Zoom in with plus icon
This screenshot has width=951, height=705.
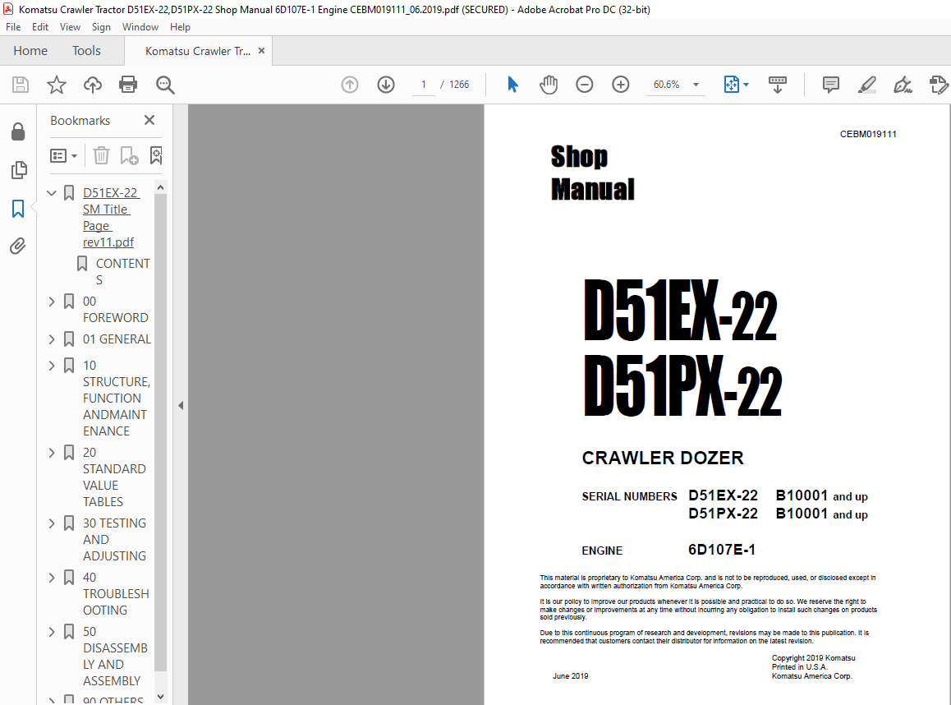pos(621,85)
